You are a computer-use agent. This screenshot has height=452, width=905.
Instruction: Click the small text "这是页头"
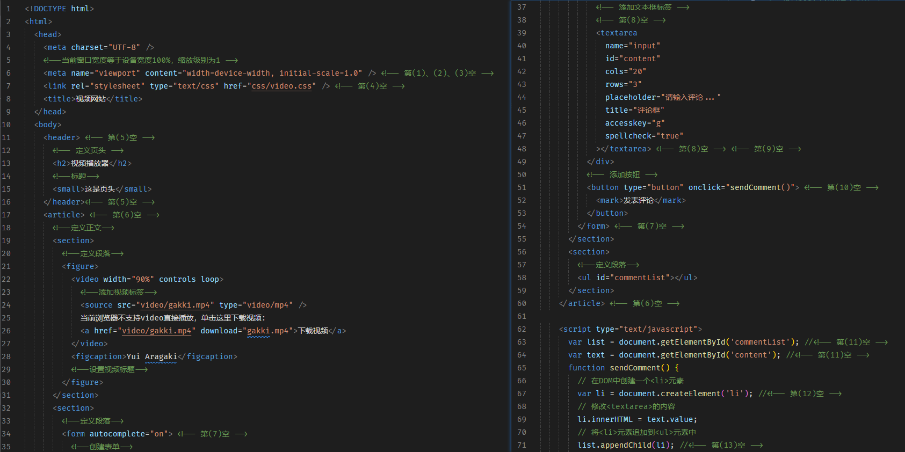pyautogui.click(x=100, y=189)
